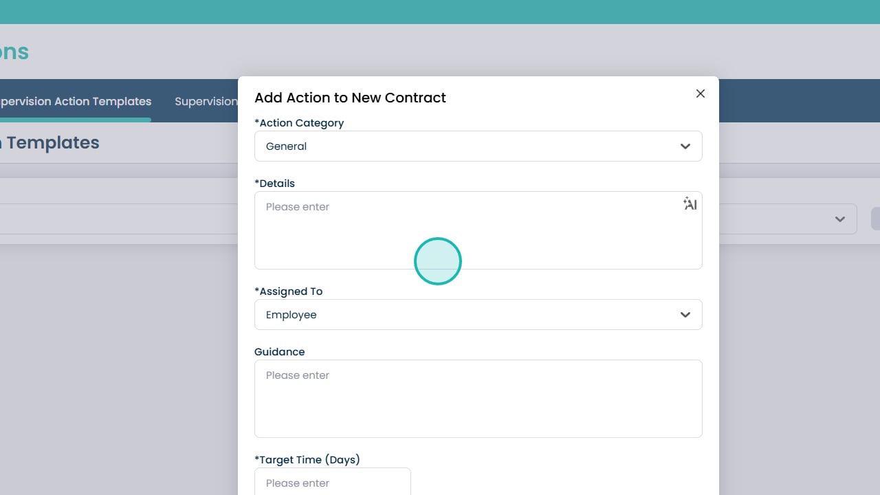Focus the Guidance text area
880x495 pixels.
point(478,399)
